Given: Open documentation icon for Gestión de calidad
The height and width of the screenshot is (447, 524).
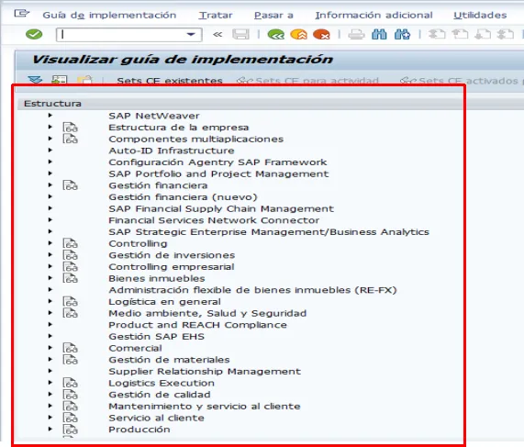Looking at the screenshot, I should 70,395.
